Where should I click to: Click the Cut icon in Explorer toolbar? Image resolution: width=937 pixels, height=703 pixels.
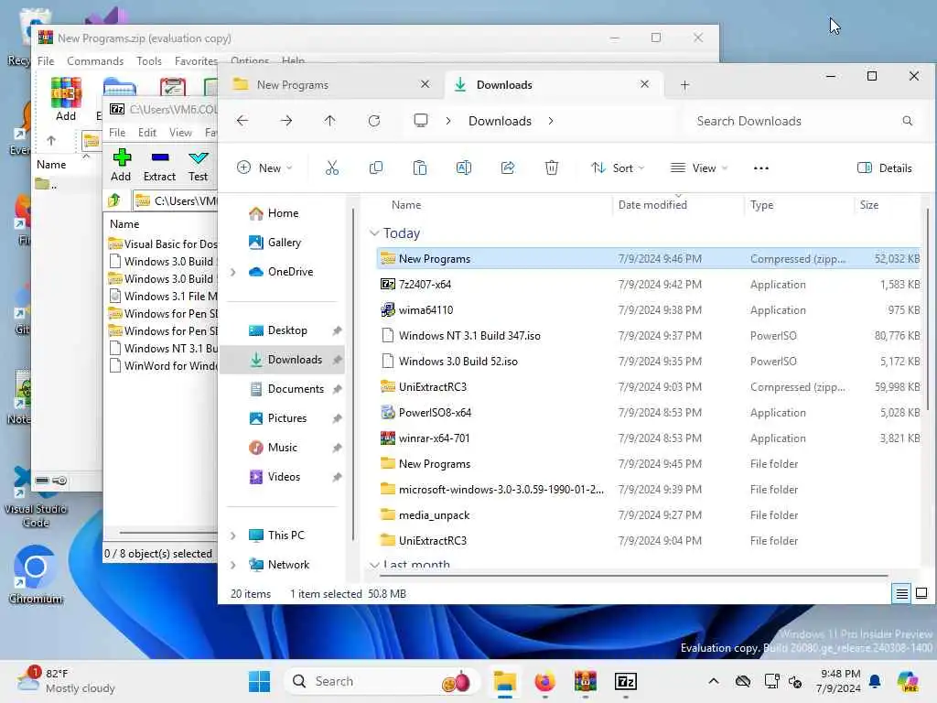331,168
